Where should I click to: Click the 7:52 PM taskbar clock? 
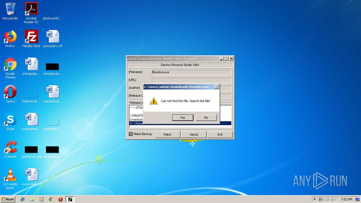(346, 199)
